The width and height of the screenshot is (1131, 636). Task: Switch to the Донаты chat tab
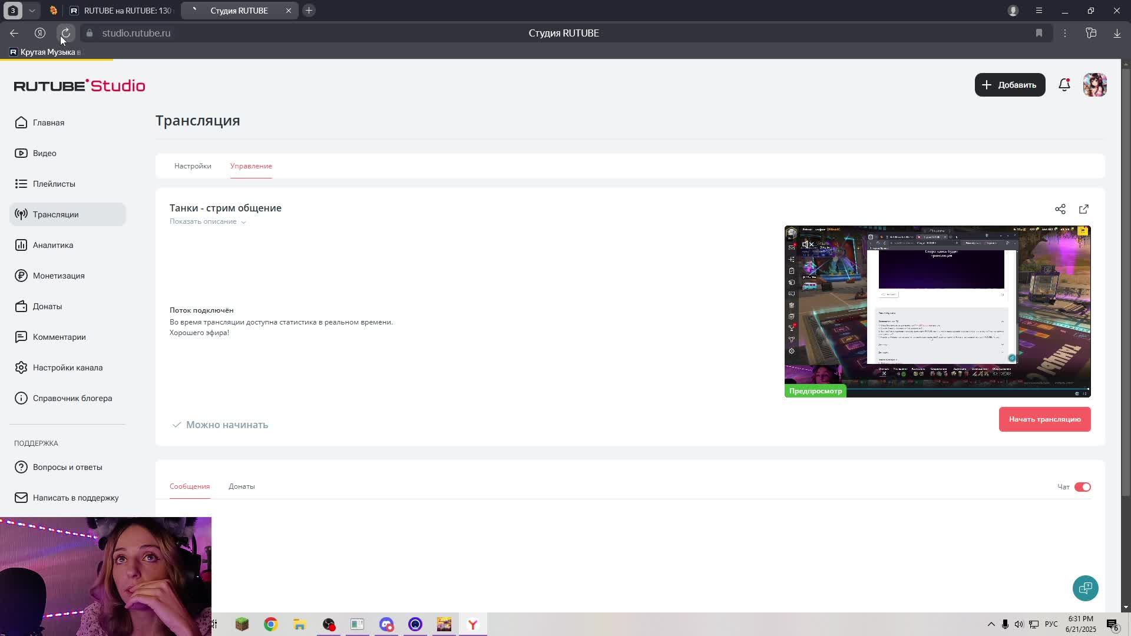point(242,486)
